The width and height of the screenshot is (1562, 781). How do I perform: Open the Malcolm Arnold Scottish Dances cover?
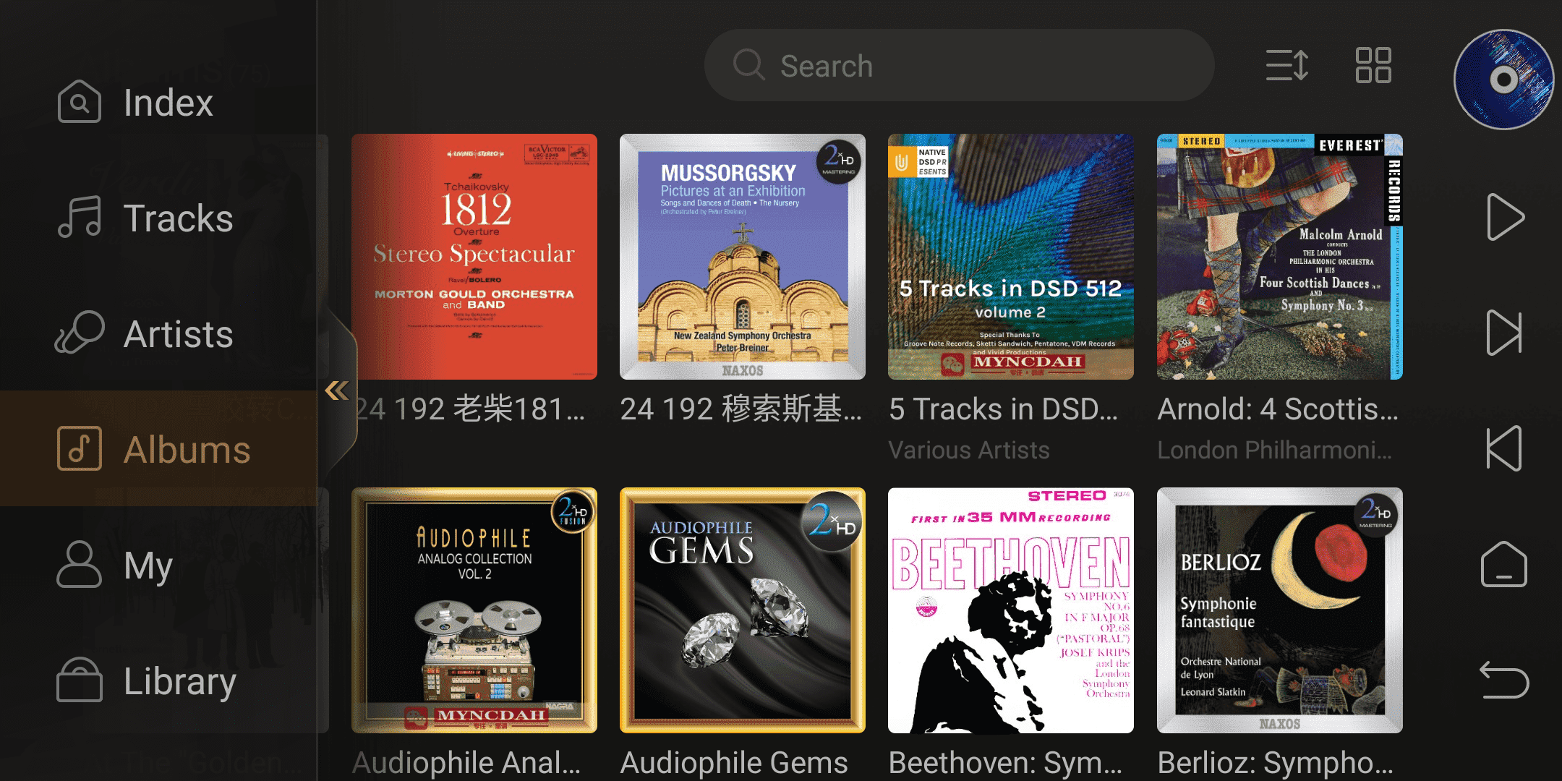point(1280,257)
